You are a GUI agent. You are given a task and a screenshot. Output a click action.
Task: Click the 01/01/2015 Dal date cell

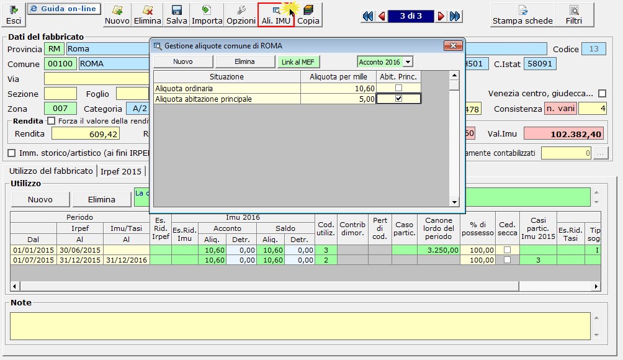(x=34, y=250)
